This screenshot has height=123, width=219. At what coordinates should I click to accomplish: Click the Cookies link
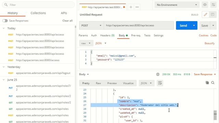click(x=204, y=36)
